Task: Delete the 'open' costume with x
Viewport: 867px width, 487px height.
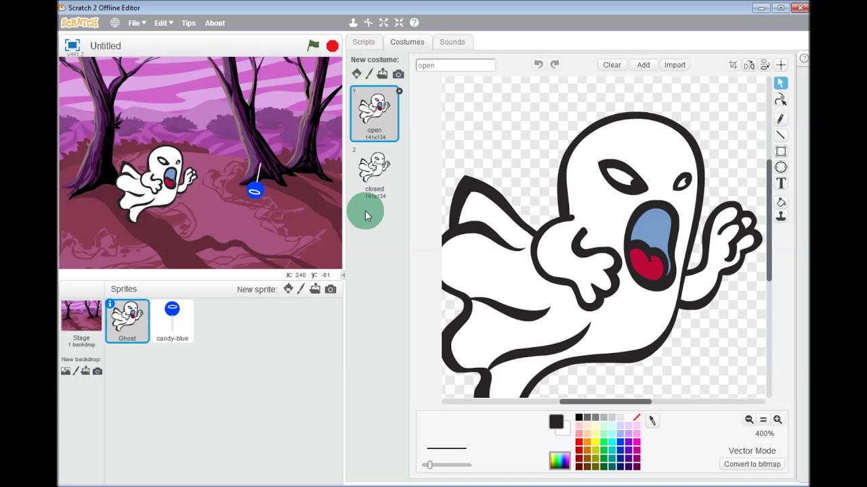Action: coord(399,91)
